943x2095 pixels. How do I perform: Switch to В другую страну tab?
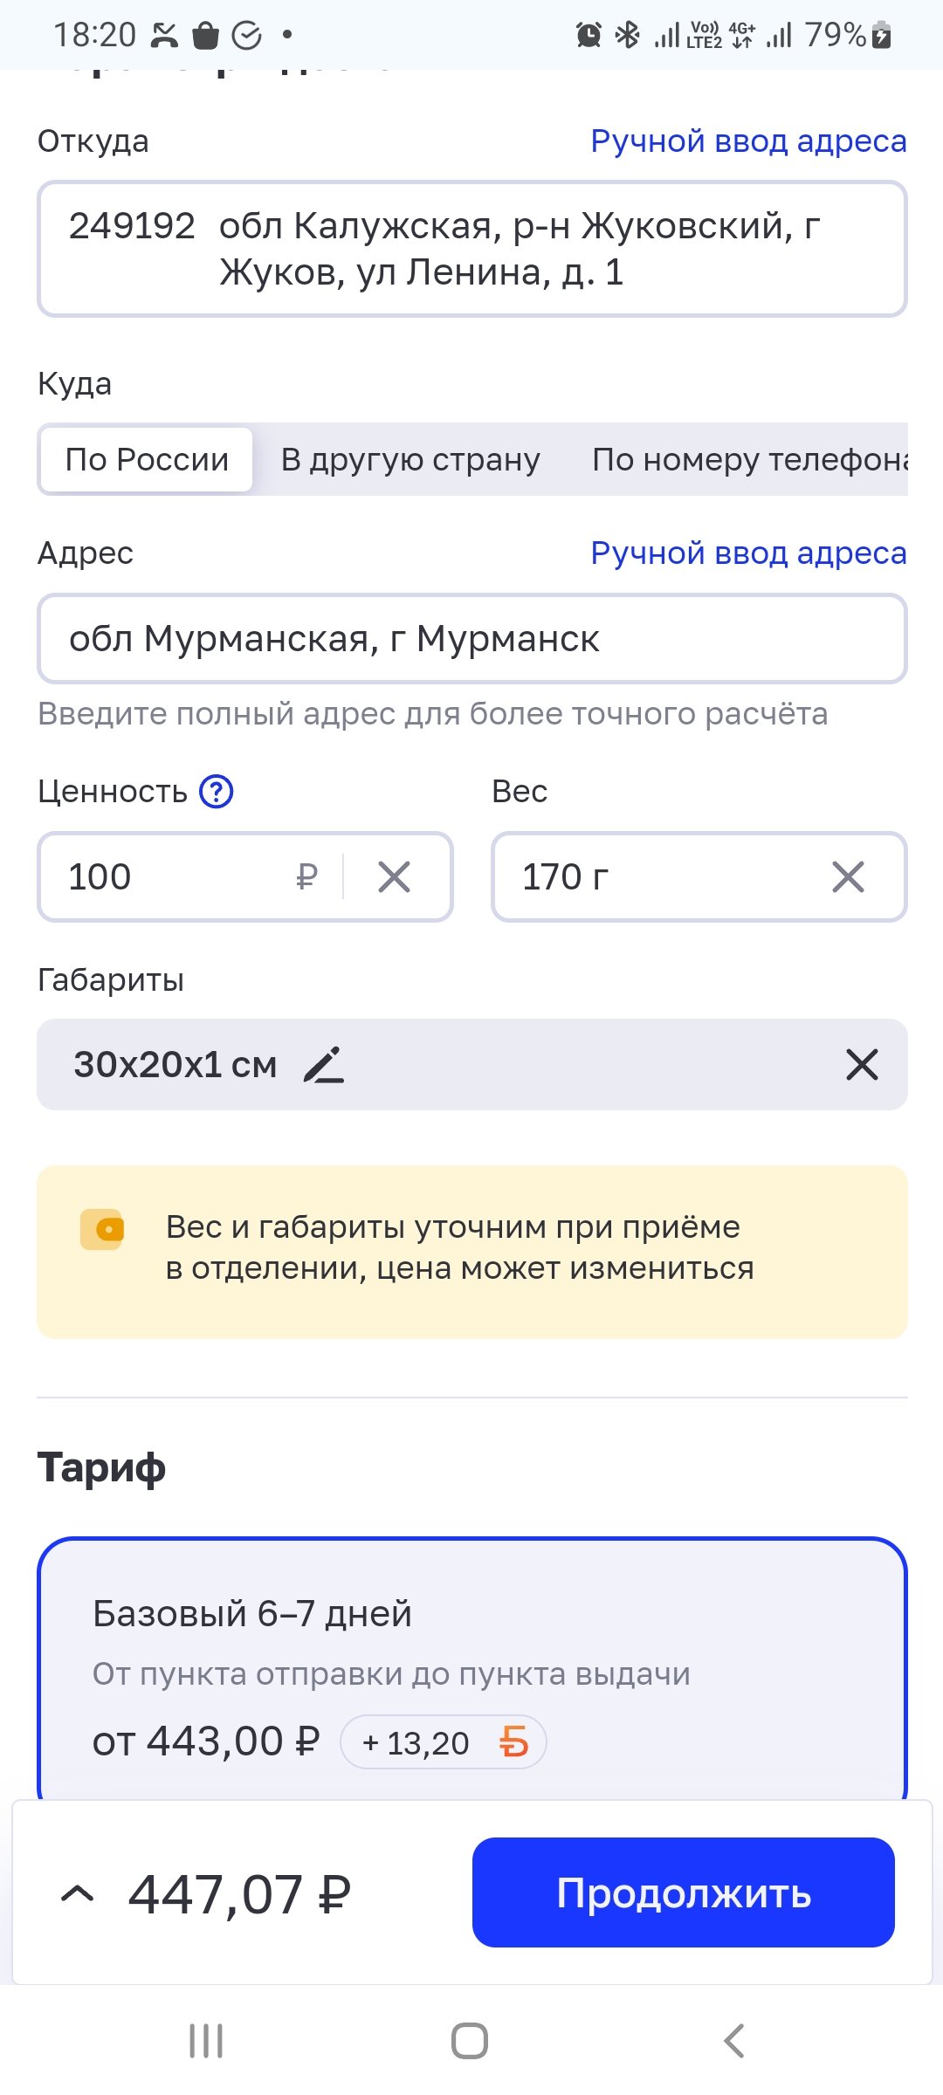[x=410, y=459]
